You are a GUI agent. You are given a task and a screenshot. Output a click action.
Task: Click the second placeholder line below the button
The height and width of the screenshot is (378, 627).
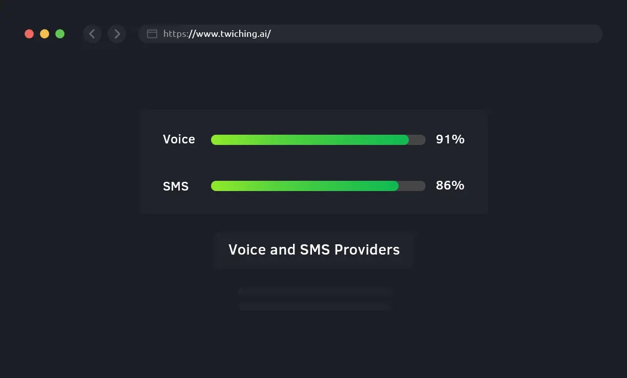coord(313,306)
